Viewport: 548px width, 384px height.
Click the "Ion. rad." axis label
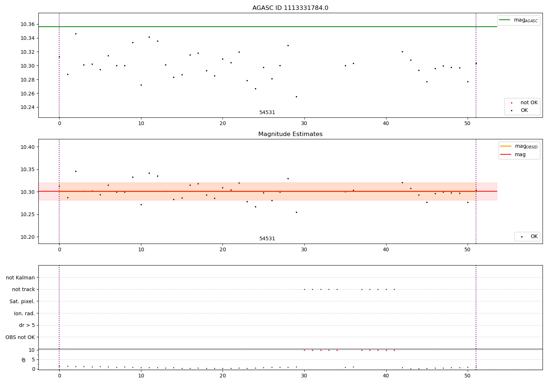click(24, 313)
